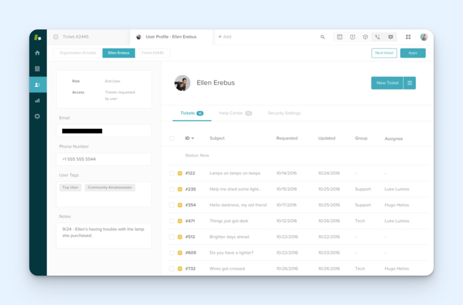
Task: Click the chat bubble icon in toolbar
Action: click(391, 37)
